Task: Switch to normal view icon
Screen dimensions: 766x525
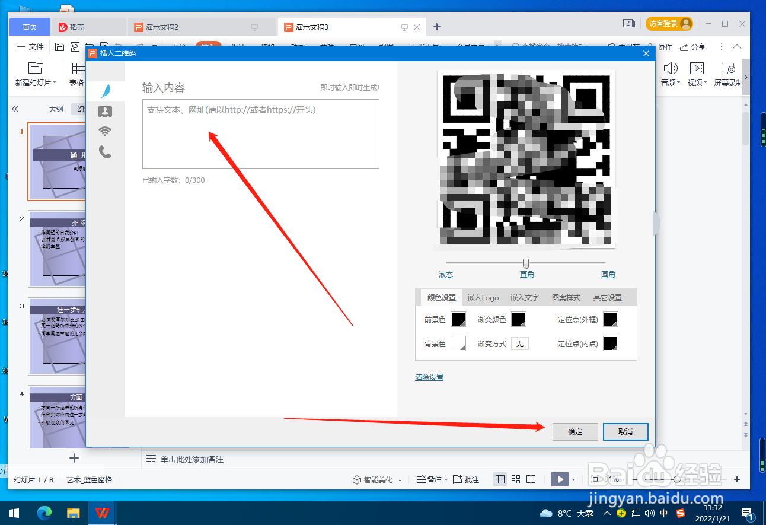Action: tap(500, 479)
